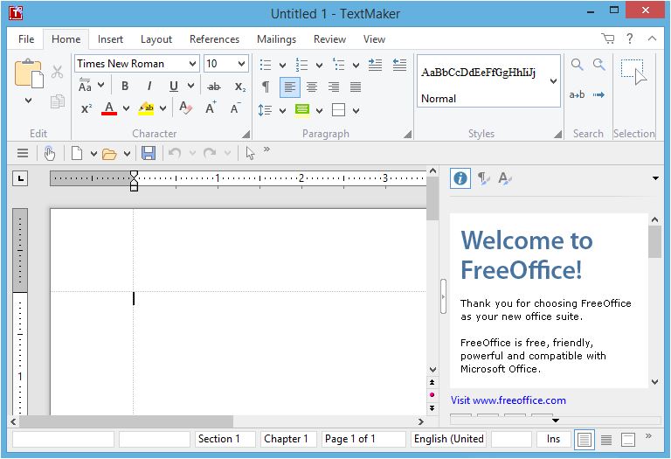Click the Open folder icon
The width and height of the screenshot is (671, 459).
[x=109, y=154]
